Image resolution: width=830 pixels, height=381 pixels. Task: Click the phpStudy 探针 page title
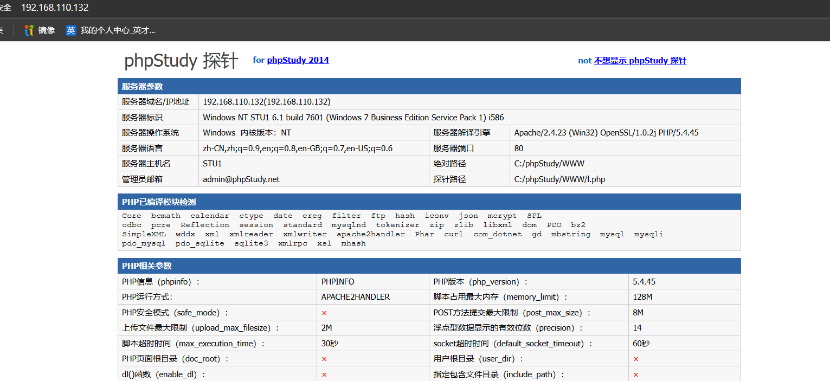click(x=181, y=61)
